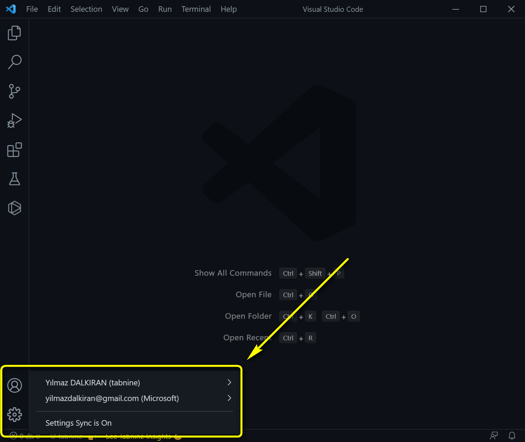
Task: Open the Explorer view
Action: [x=14, y=33]
